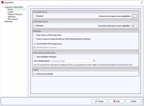144x106 pixels.
Task: Open Kullanıcı Arayüzü options page
Action: pyautogui.click(x=15, y=14)
